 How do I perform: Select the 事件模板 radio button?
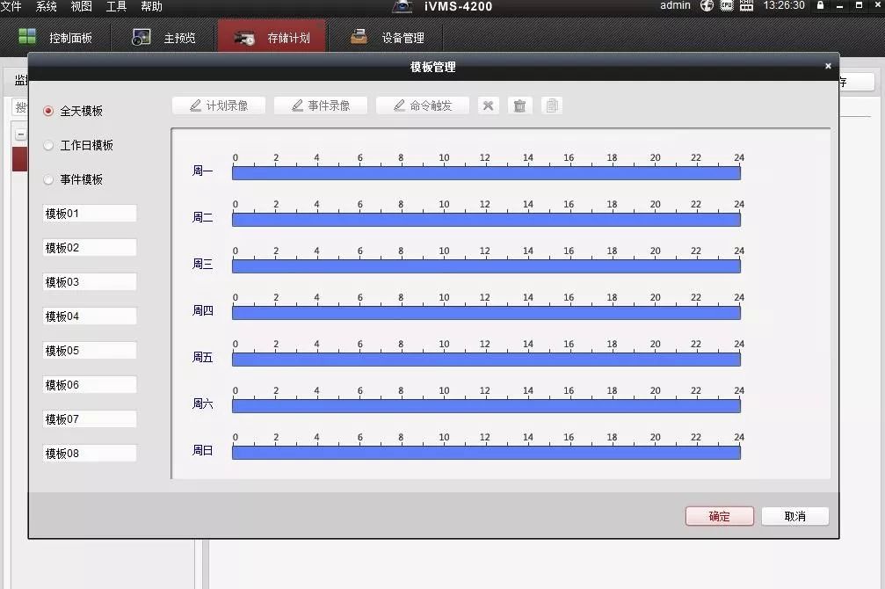coord(48,179)
